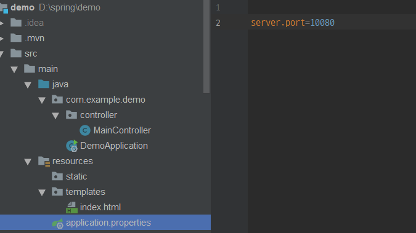Select the resources folder label

(73, 161)
